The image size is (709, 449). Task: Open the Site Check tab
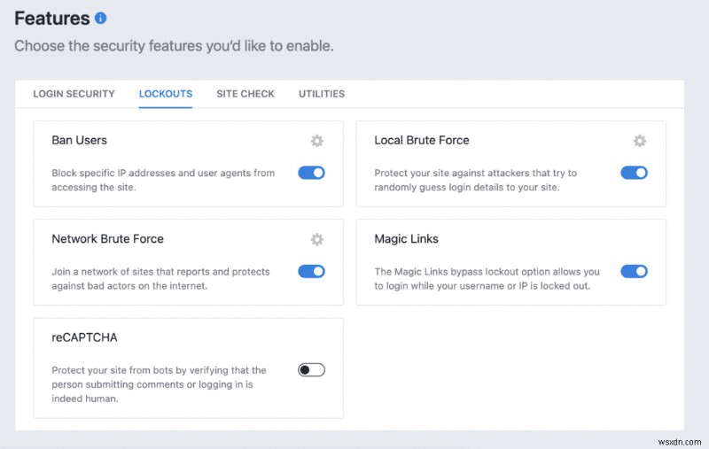[245, 94]
